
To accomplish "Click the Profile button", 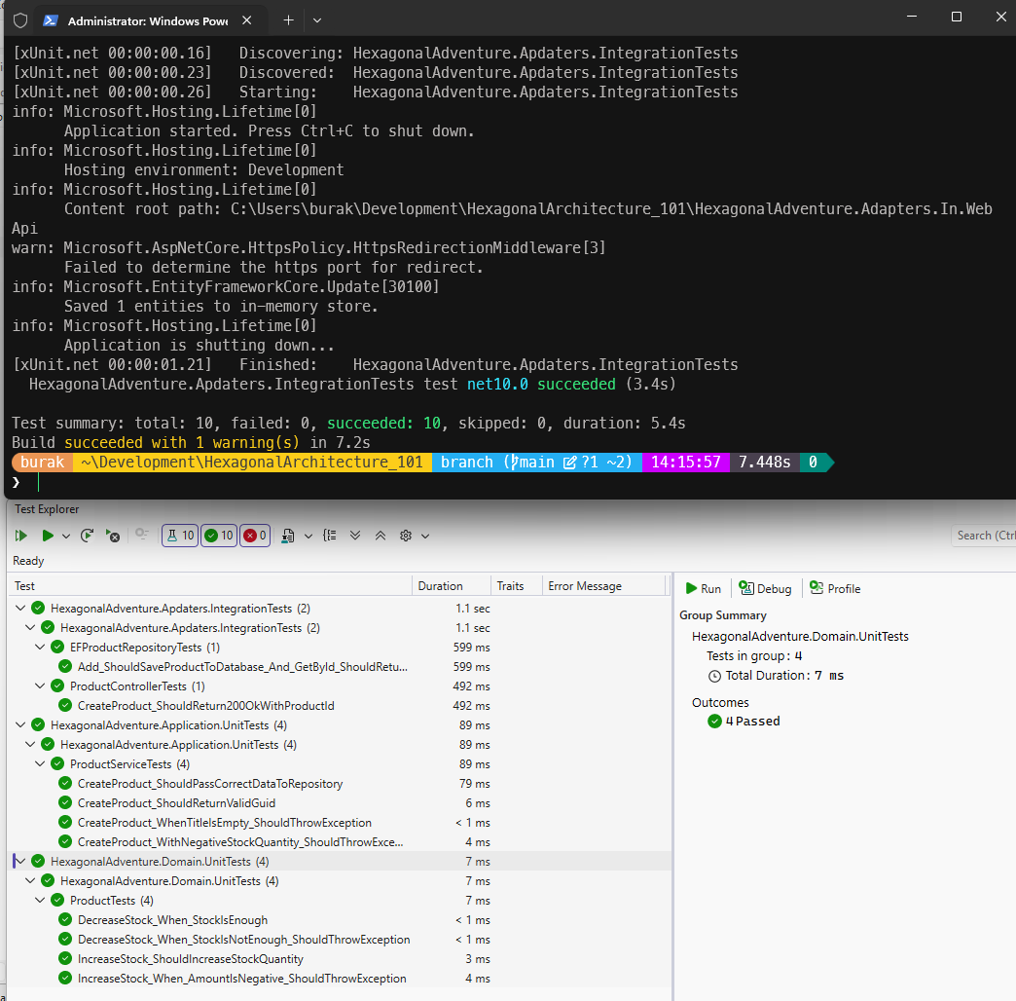I will click(834, 588).
